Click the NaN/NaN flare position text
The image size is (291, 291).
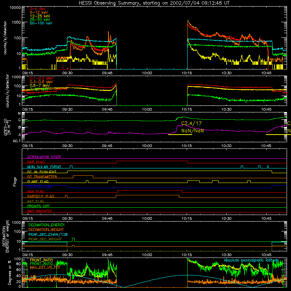coord(192,131)
